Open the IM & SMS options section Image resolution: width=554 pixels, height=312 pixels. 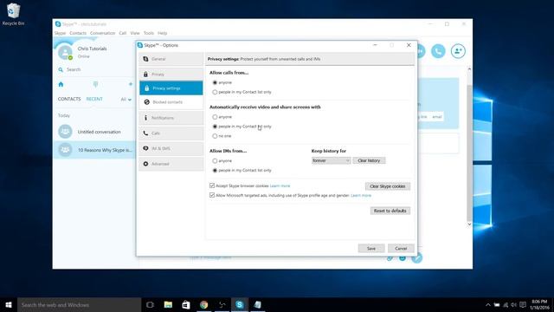click(171, 148)
